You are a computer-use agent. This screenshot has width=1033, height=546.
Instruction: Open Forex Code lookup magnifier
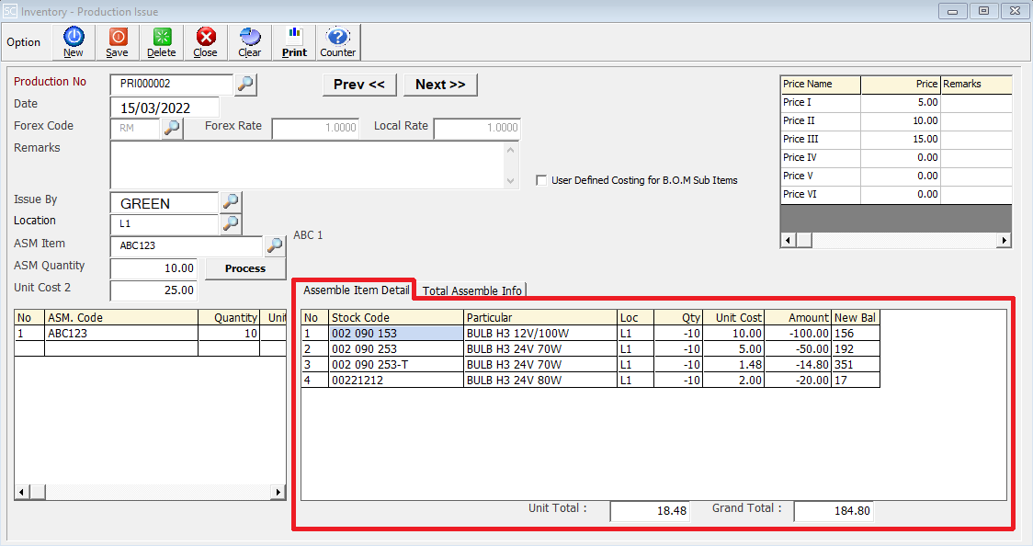click(172, 128)
